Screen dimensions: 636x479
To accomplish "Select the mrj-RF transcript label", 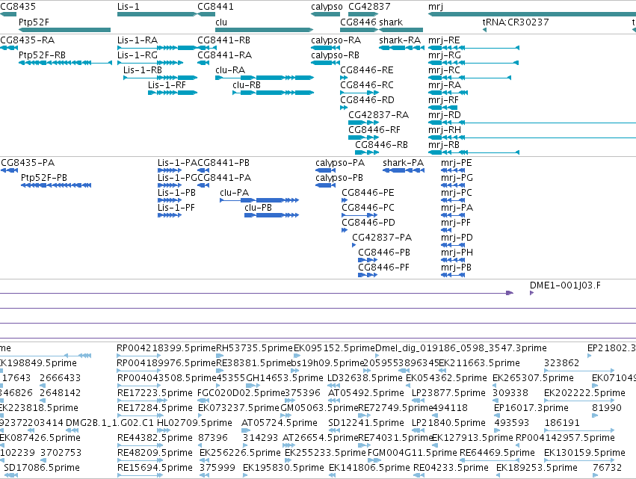I will [443, 100].
